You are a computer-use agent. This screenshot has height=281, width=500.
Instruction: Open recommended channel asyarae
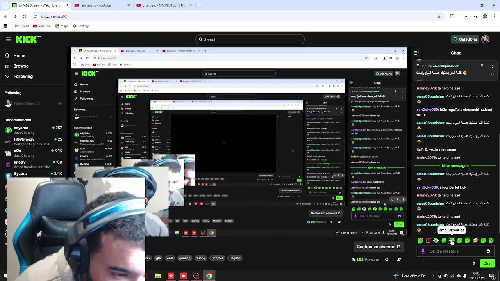click(x=33, y=130)
